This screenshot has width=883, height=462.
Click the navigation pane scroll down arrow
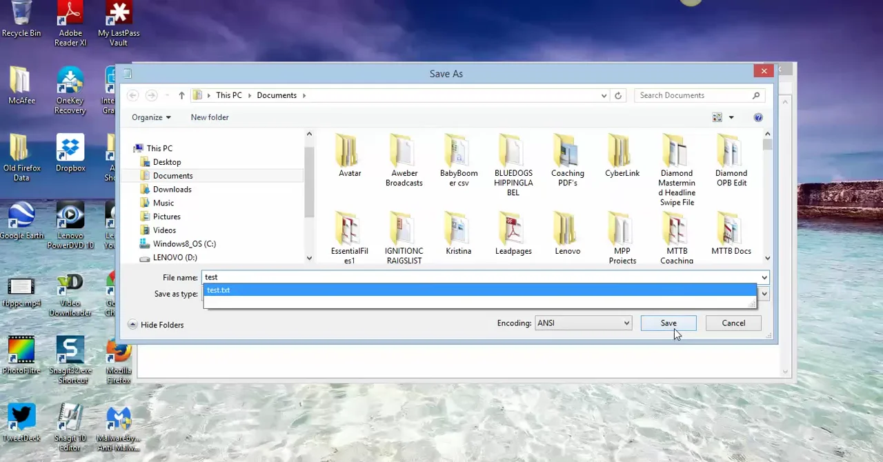point(309,259)
